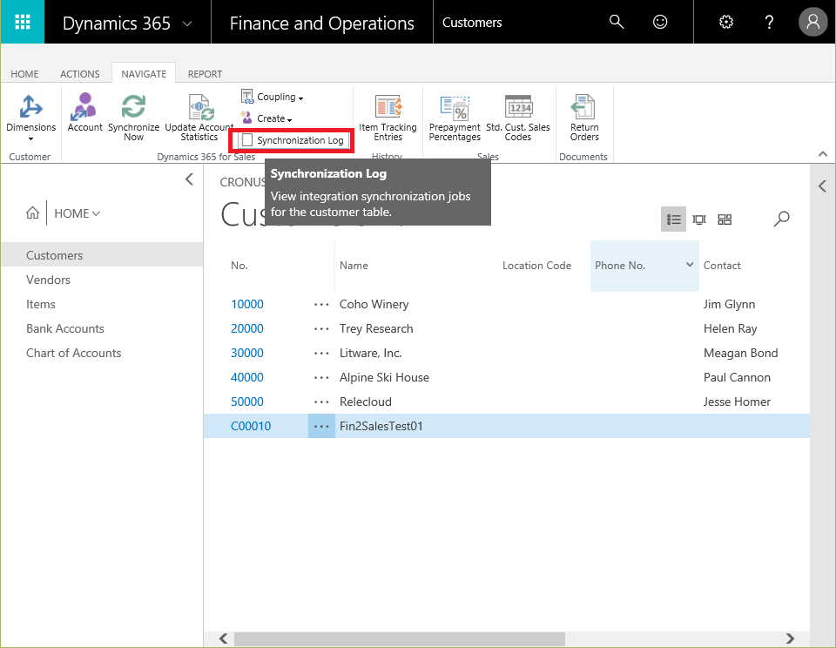
Task: Select the Jim Glynn contact cell
Action: (729, 304)
